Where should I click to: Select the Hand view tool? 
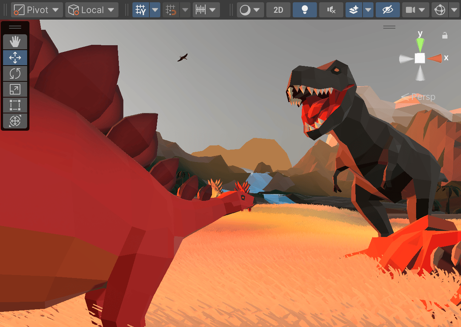15,42
